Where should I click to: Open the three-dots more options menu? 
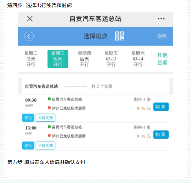[x=161, y=19]
